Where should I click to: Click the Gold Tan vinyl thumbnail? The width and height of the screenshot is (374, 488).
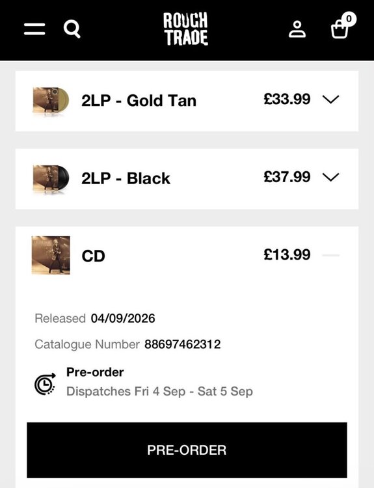(50, 101)
